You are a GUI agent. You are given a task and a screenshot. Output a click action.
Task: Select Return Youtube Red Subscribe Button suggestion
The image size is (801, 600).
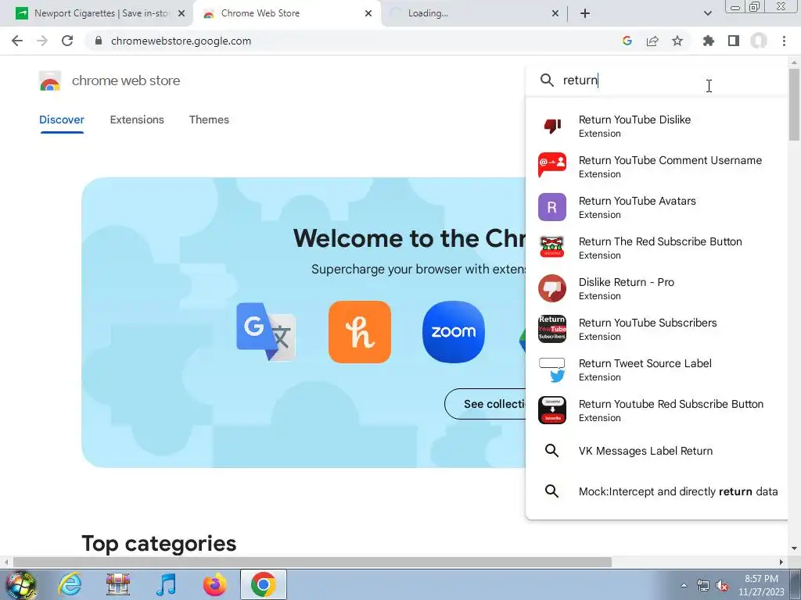coord(656,410)
